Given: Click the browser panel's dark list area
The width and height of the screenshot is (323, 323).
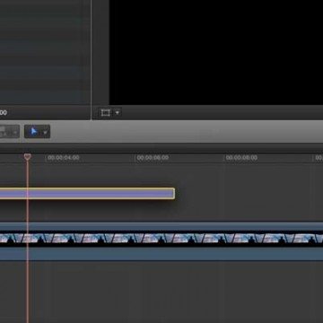Looking at the screenshot, I should [x=45, y=52].
